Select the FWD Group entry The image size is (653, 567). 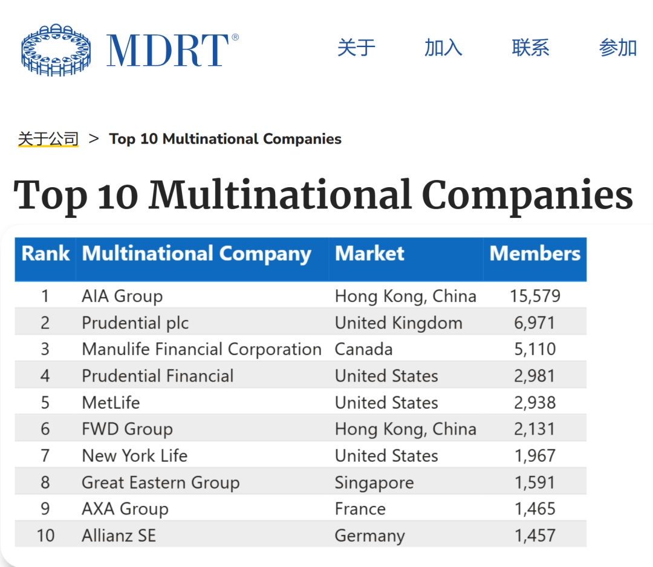(127, 429)
